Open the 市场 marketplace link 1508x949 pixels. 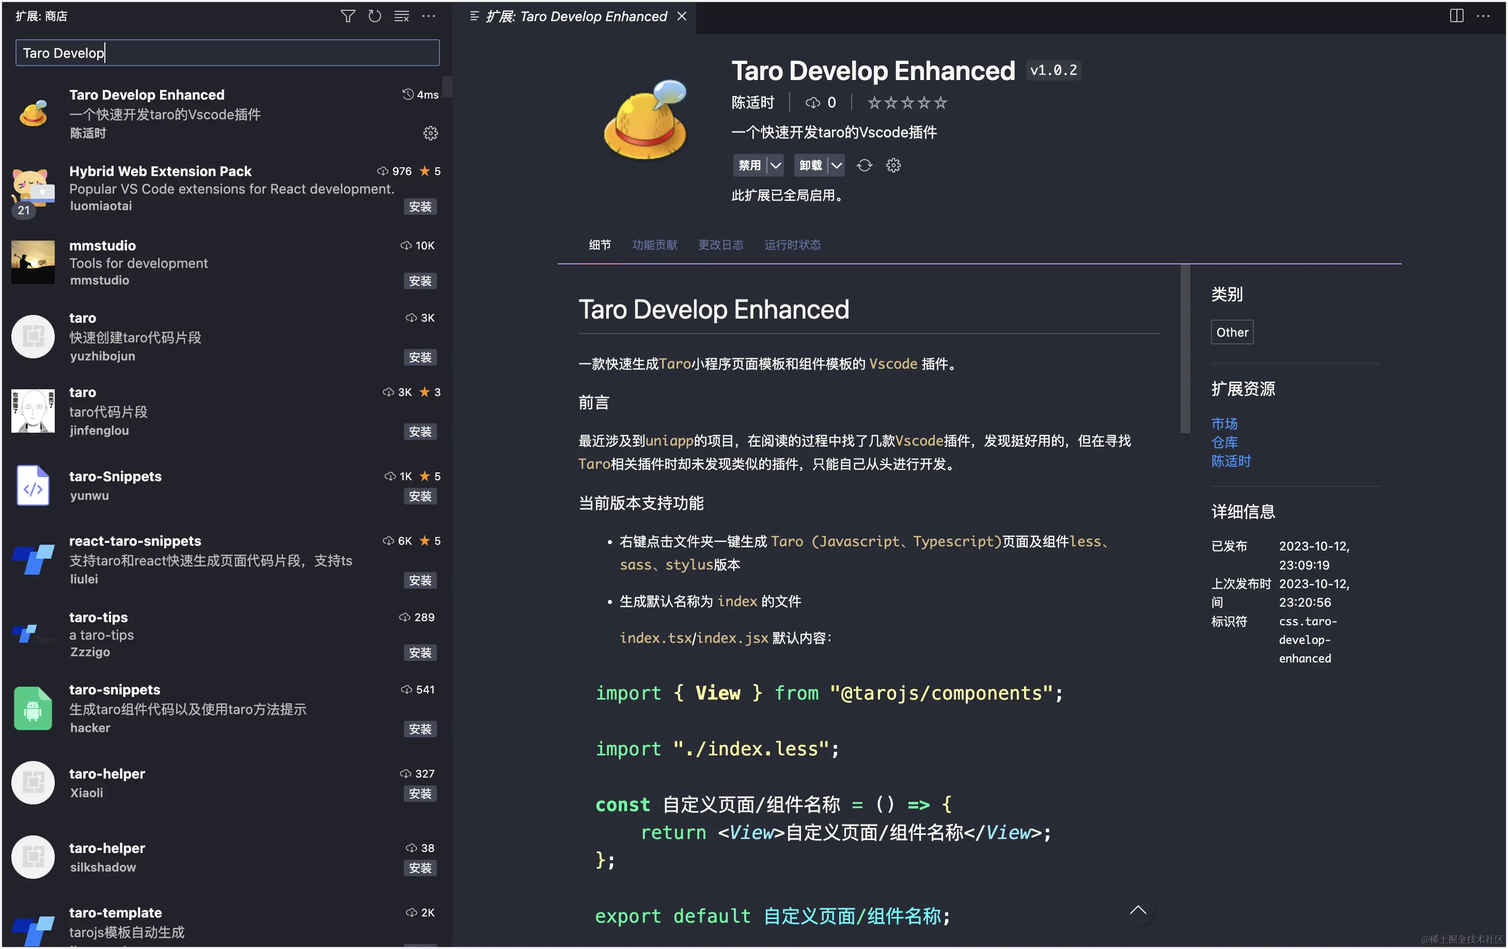(1224, 424)
